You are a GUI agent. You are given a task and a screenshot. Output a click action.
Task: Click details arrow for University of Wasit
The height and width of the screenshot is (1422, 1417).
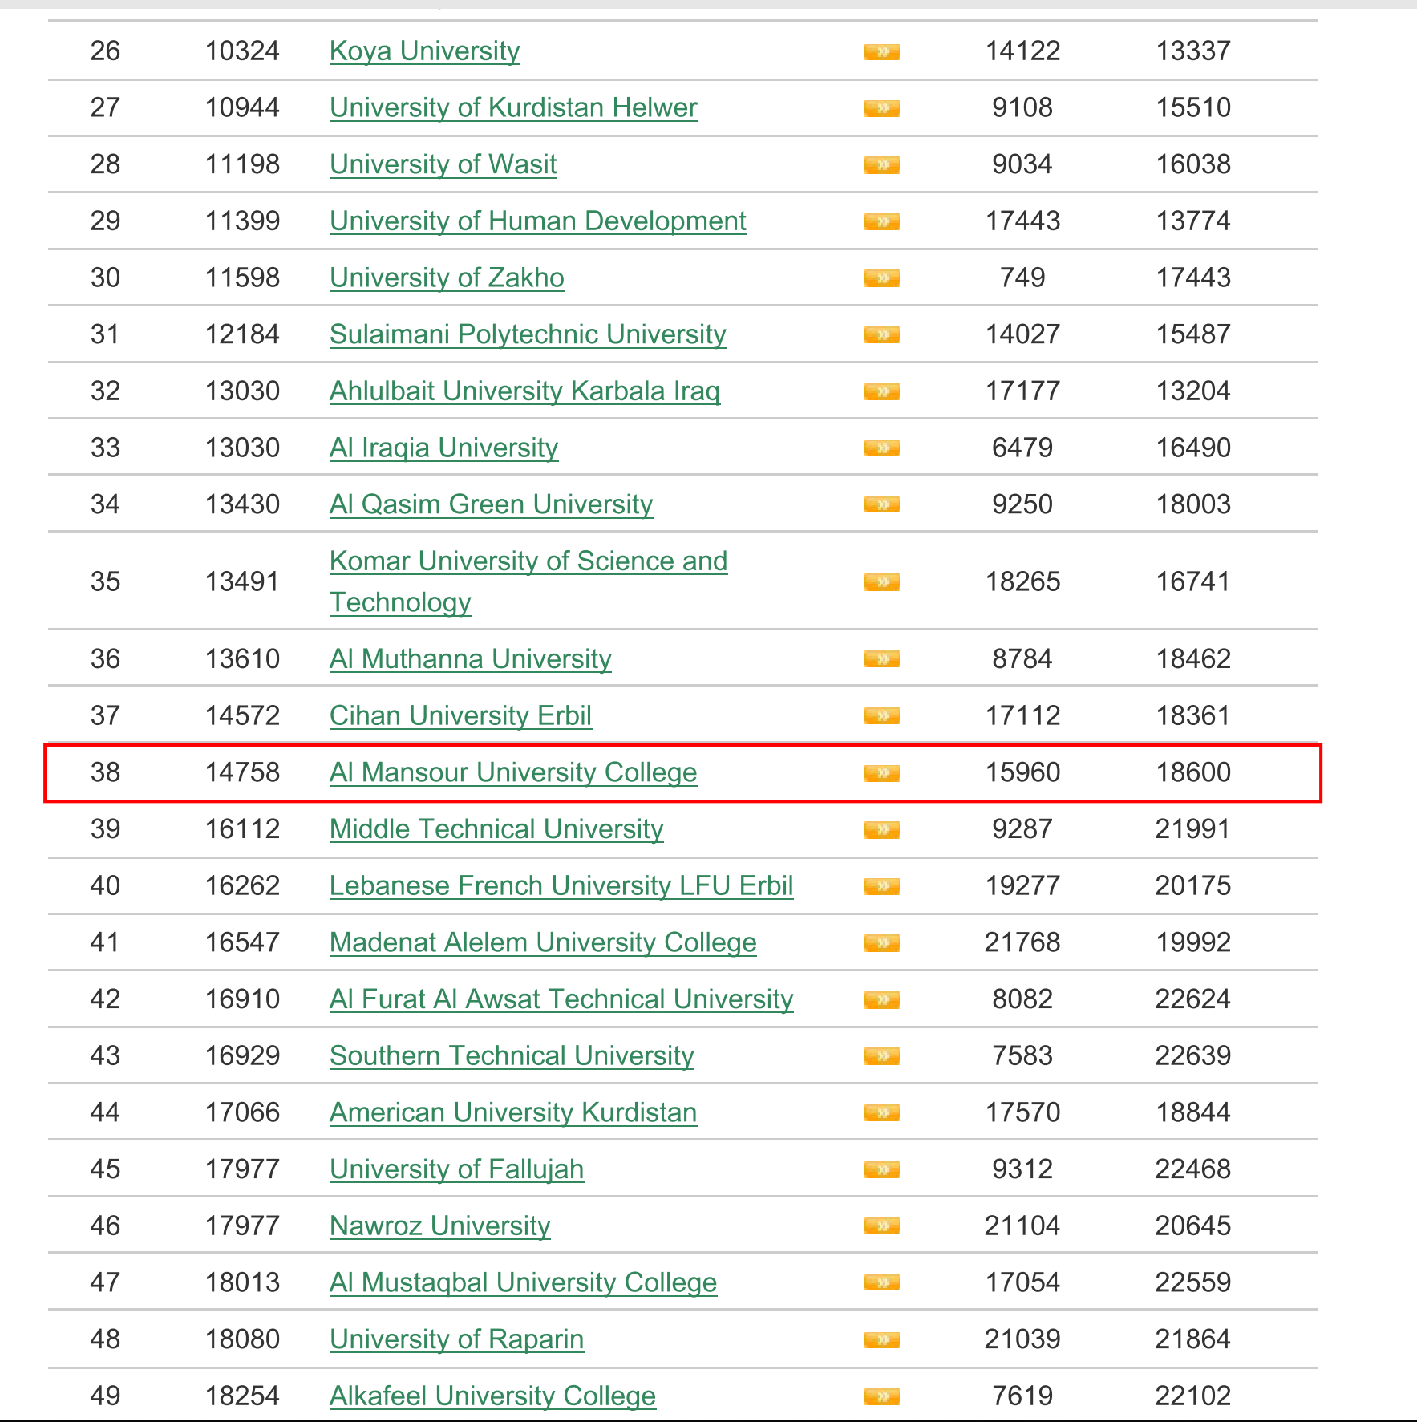[881, 165]
